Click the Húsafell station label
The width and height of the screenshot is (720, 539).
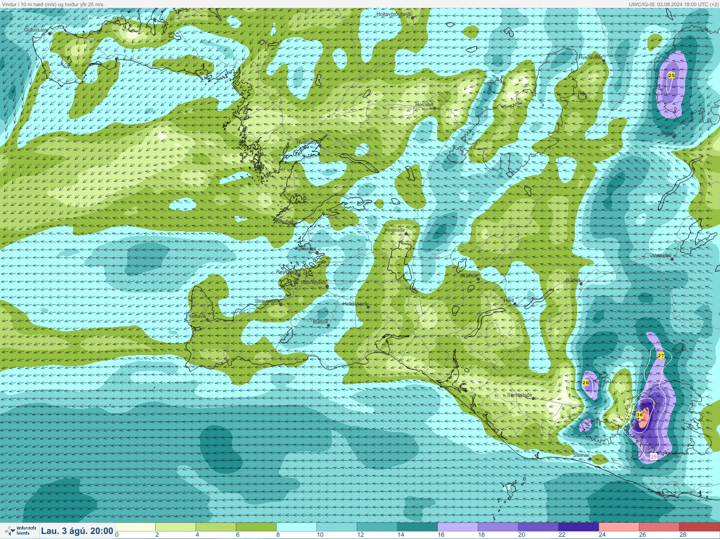coord(424,105)
